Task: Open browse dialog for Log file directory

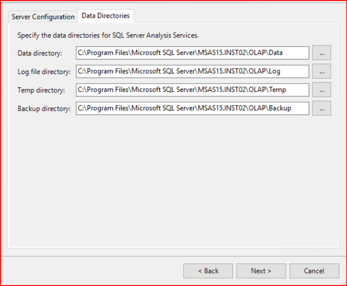Action: [x=322, y=72]
